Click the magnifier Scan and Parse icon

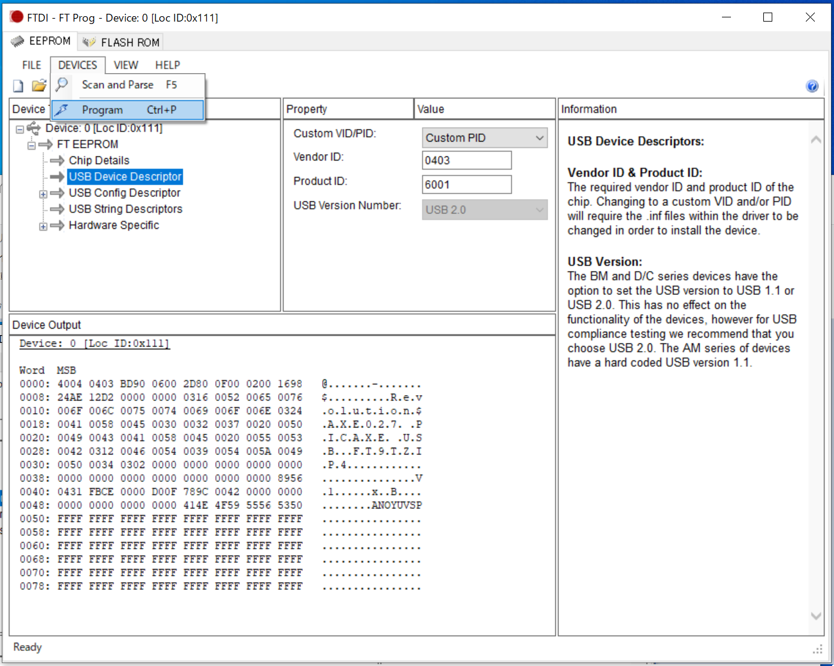(62, 85)
